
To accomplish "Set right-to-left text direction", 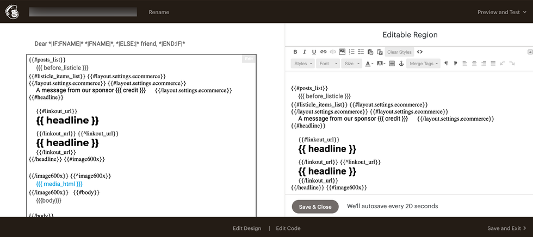I will (456, 64).
